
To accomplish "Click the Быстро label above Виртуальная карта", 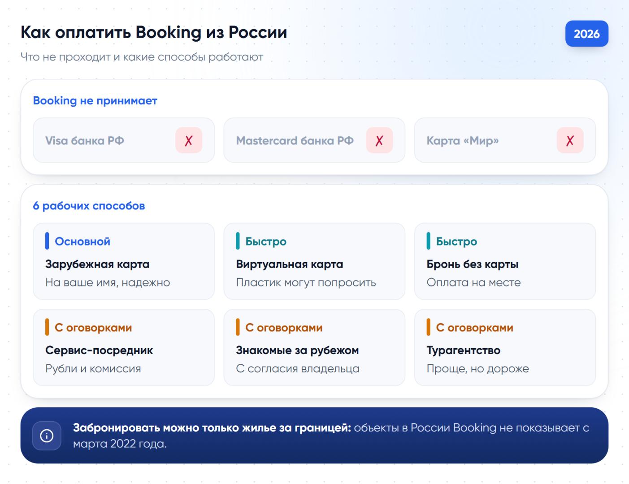I will click(x=266, y=242).
